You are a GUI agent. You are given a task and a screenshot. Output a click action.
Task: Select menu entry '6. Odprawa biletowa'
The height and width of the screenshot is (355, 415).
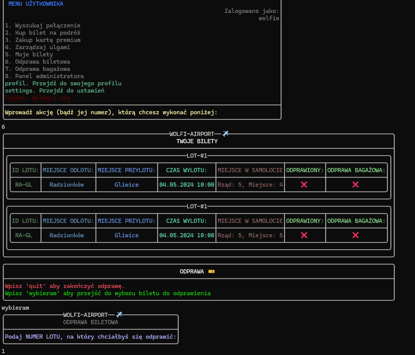click(x=37, y=62)
